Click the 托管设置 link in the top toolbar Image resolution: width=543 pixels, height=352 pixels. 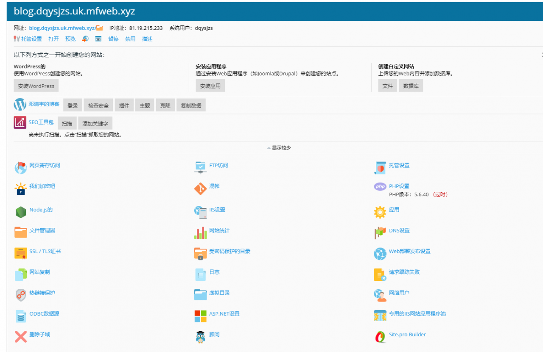(31, 39)
